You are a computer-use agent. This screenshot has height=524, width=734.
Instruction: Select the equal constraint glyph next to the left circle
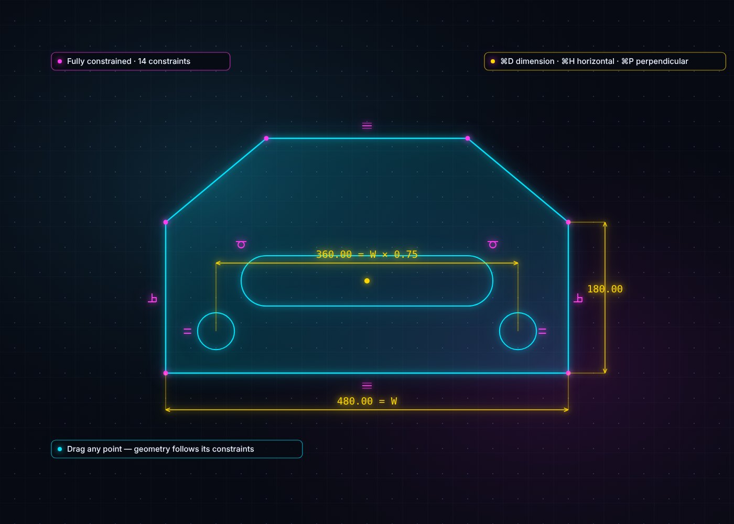pyautogui.click(x=188, y=331)
